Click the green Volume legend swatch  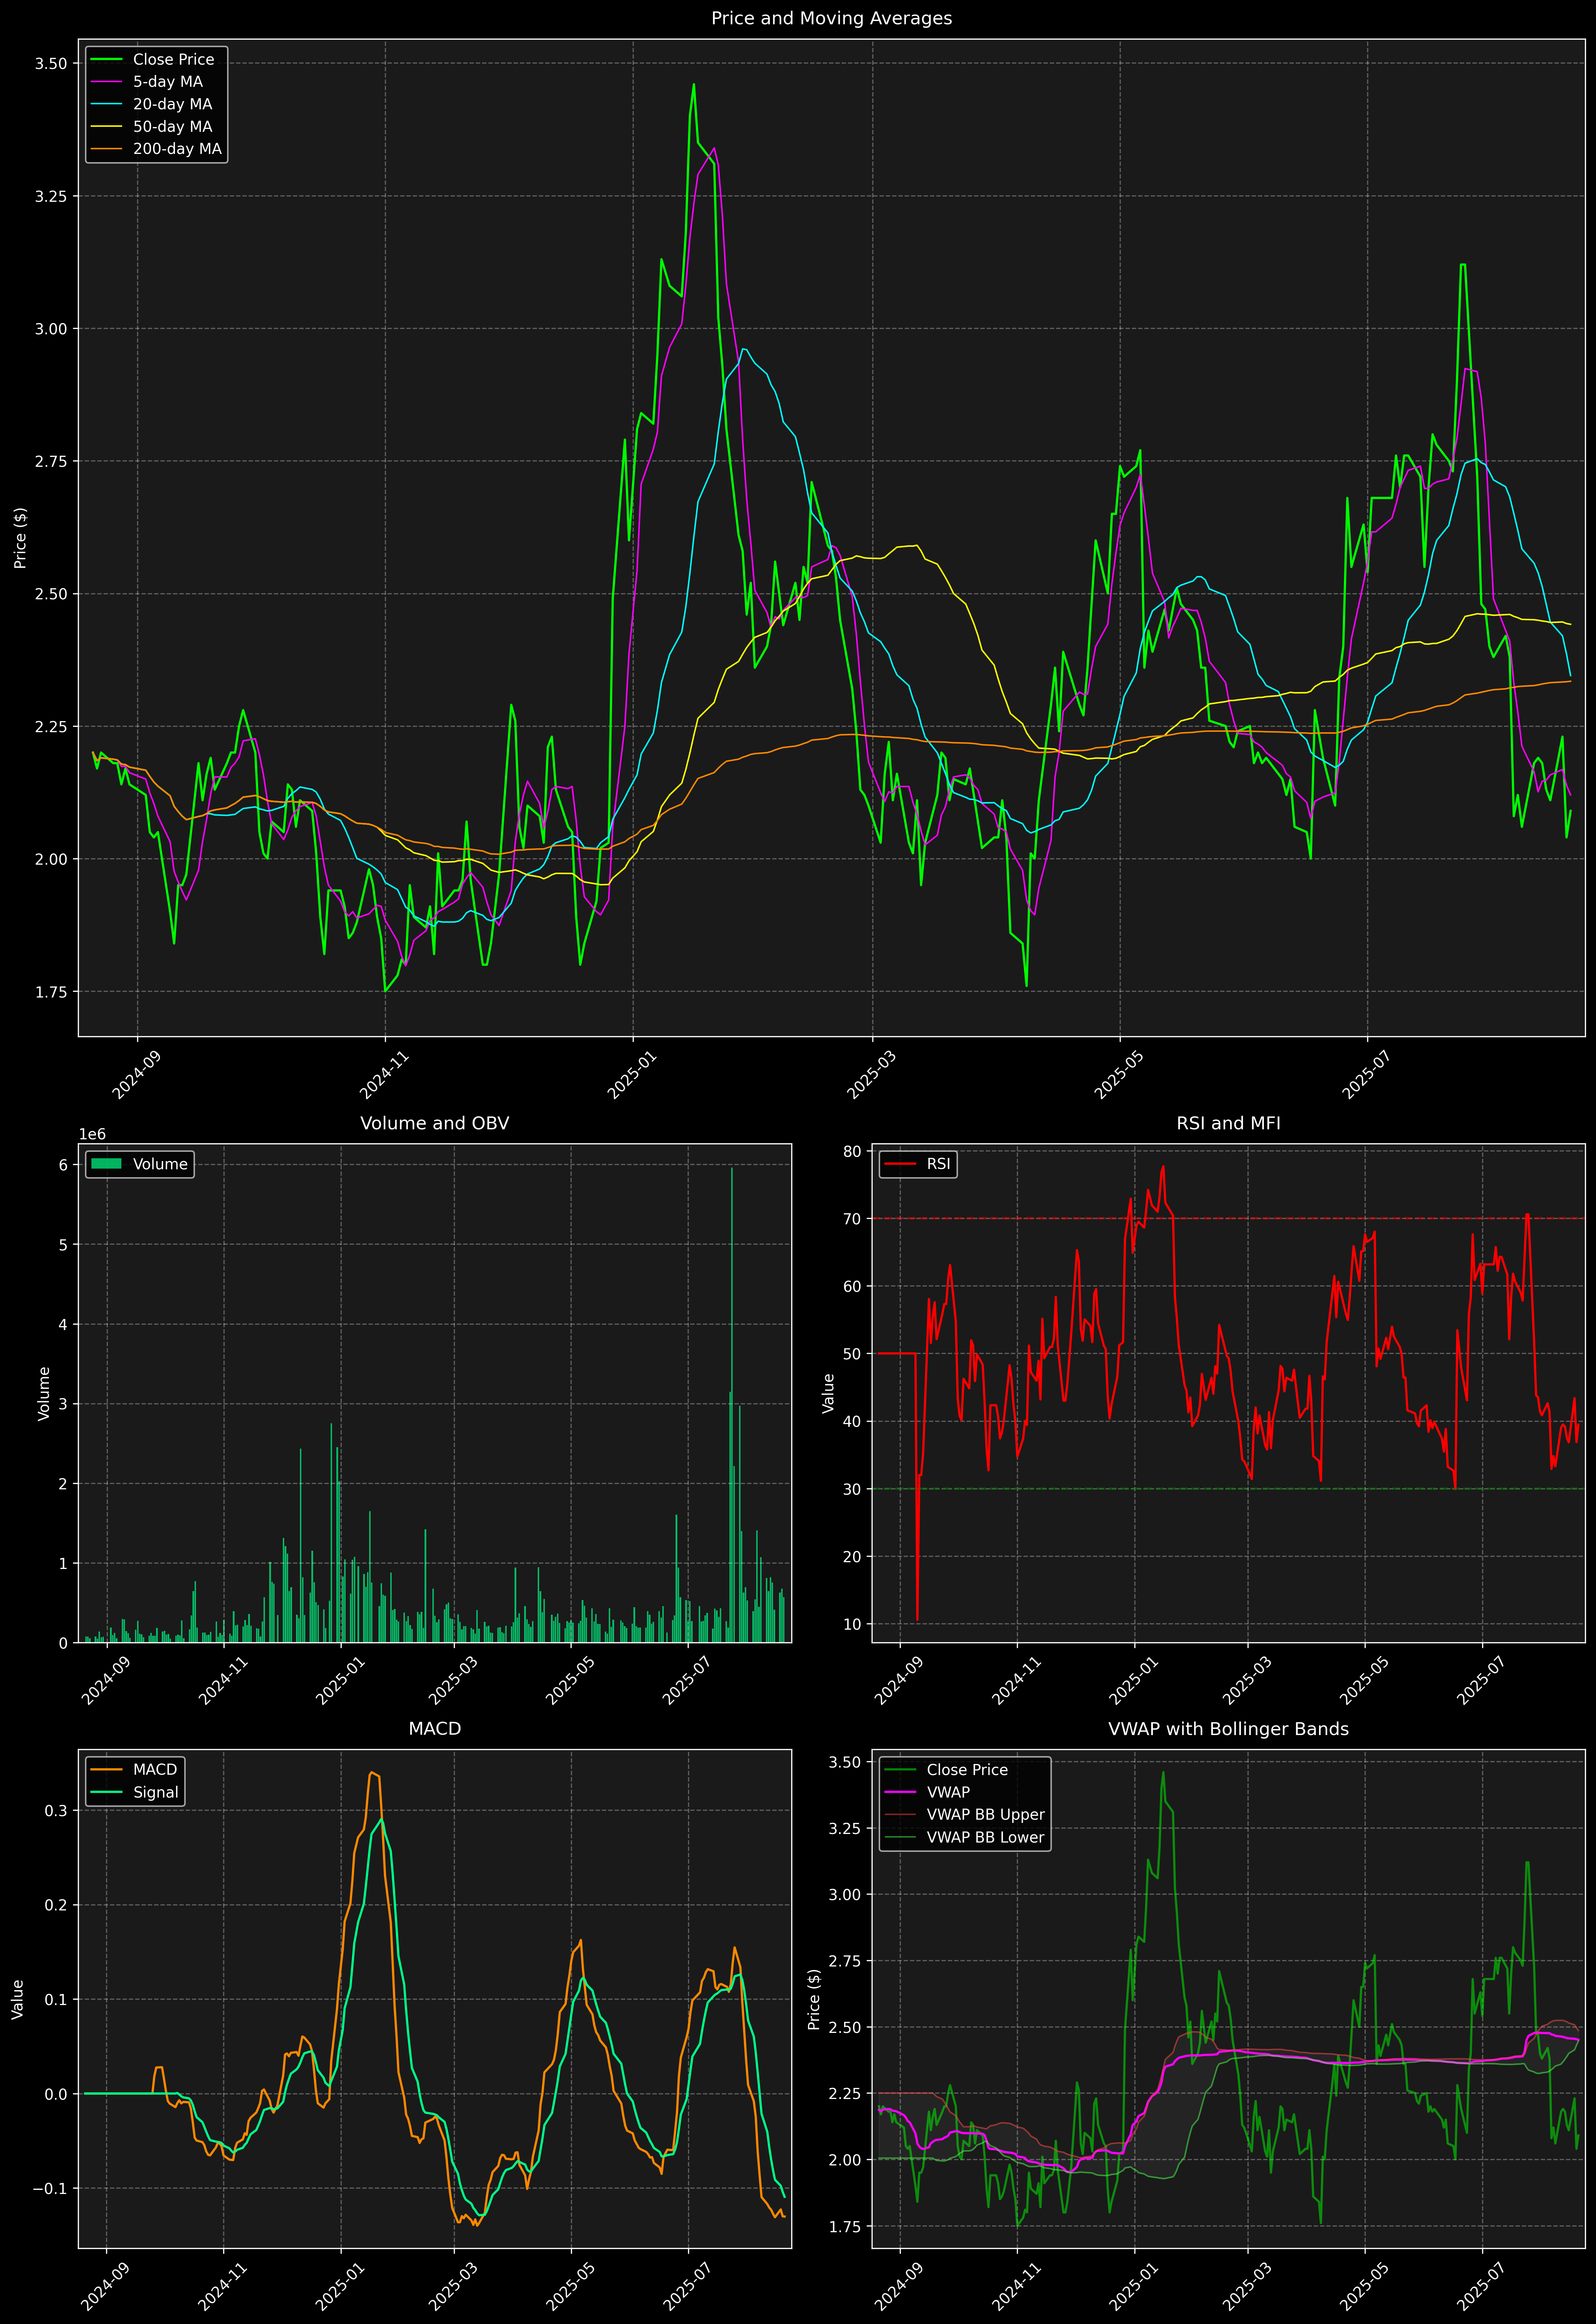tap(106, 1164)
